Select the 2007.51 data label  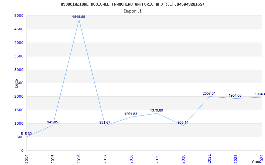209,94
